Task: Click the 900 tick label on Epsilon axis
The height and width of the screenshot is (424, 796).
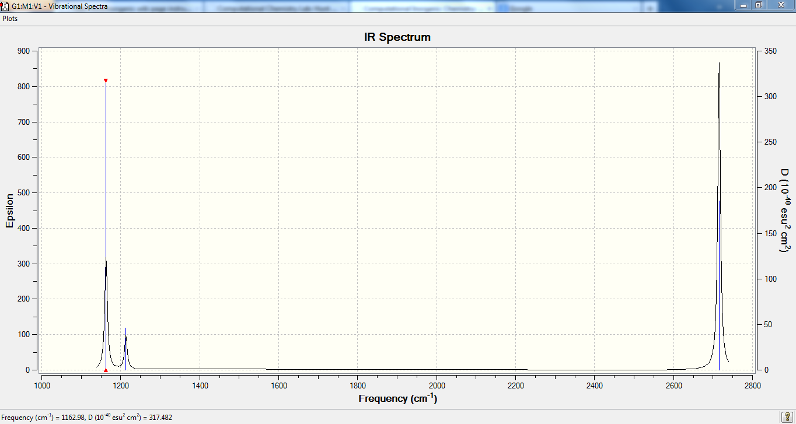Action: [x=23, y=51]
